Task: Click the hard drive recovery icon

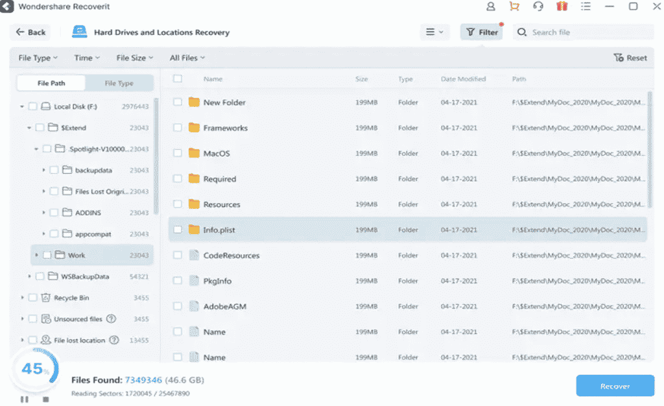Action: point(79,32)
